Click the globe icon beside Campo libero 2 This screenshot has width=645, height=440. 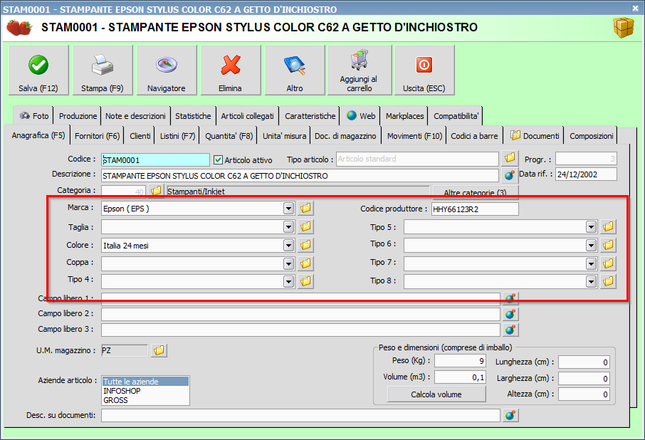[510, 314]
